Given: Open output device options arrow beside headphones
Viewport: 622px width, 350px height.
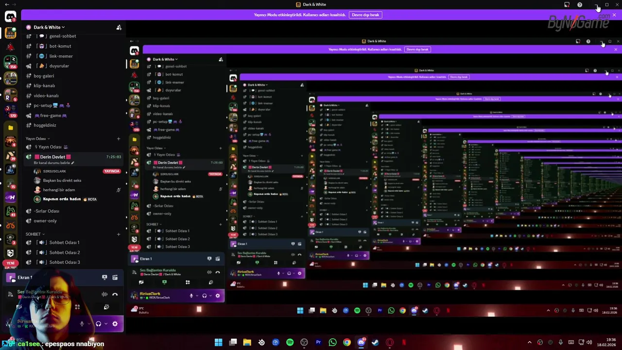Looking at the screenshot, I should pyautogui.click(x=106, y=324).
